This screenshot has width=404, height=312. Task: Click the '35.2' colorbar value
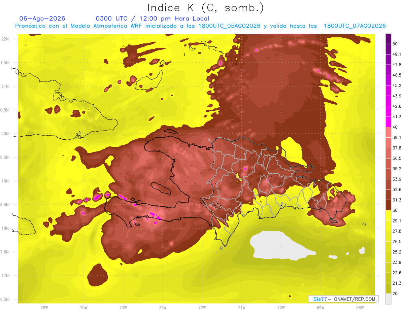click(397, 169)
